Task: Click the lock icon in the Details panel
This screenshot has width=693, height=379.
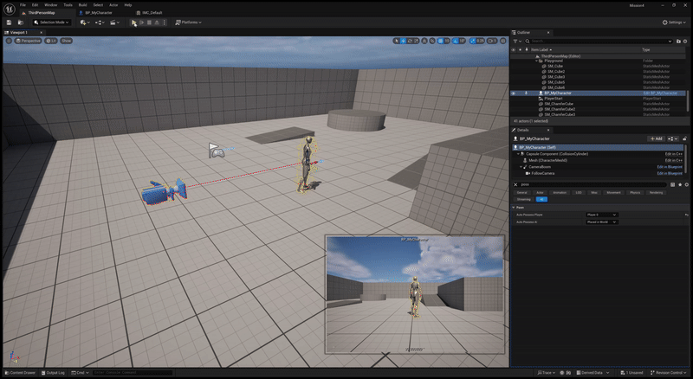Action: pyautogui.click(x=684, y=138)
